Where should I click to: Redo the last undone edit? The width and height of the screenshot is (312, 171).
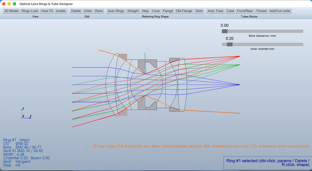[99, 11]
